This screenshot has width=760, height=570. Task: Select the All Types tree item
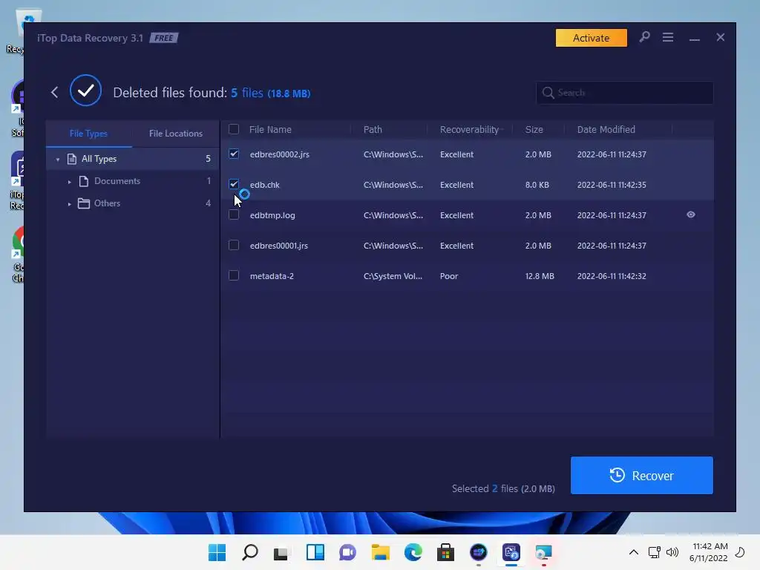(133, 159)
